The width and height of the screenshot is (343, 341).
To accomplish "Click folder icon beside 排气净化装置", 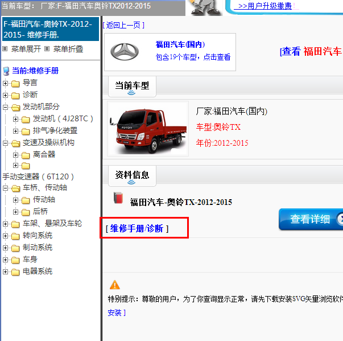I will (x=26, y=132).
